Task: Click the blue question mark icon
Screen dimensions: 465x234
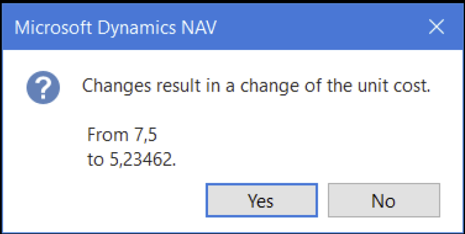Action: click(x=43, y=87)
